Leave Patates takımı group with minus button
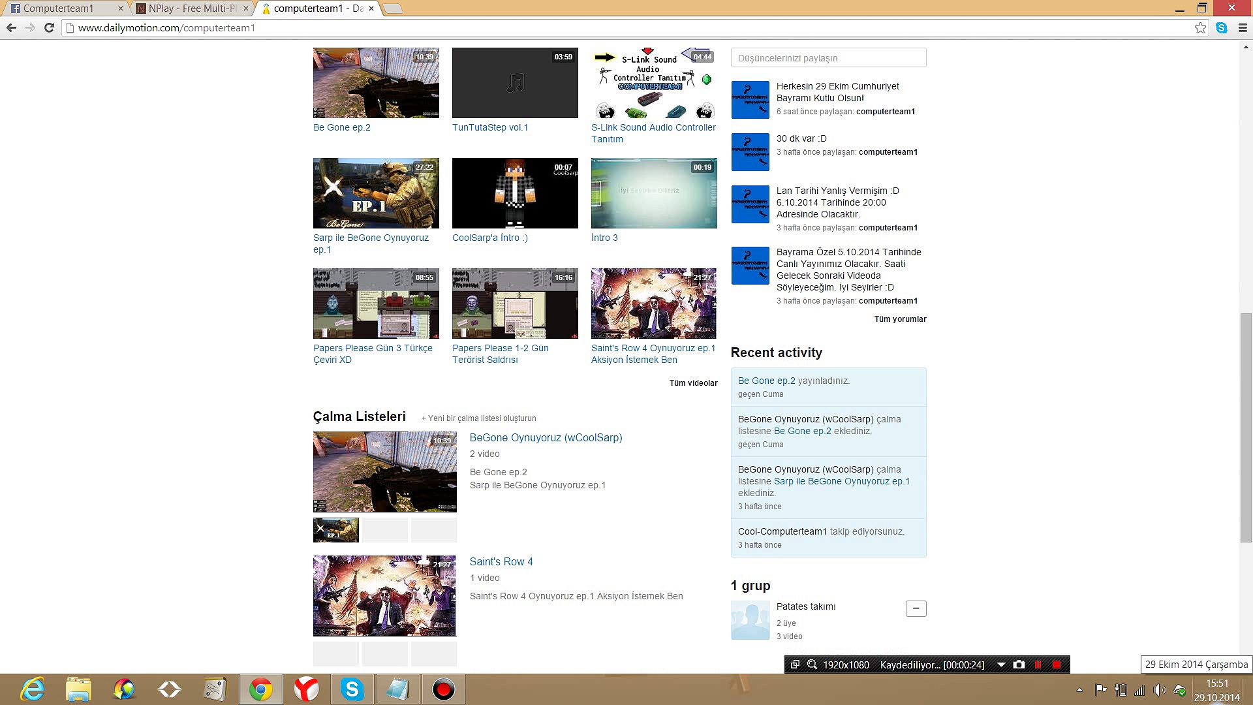This screenshot has height=705, width=1253. click(916, 608)
